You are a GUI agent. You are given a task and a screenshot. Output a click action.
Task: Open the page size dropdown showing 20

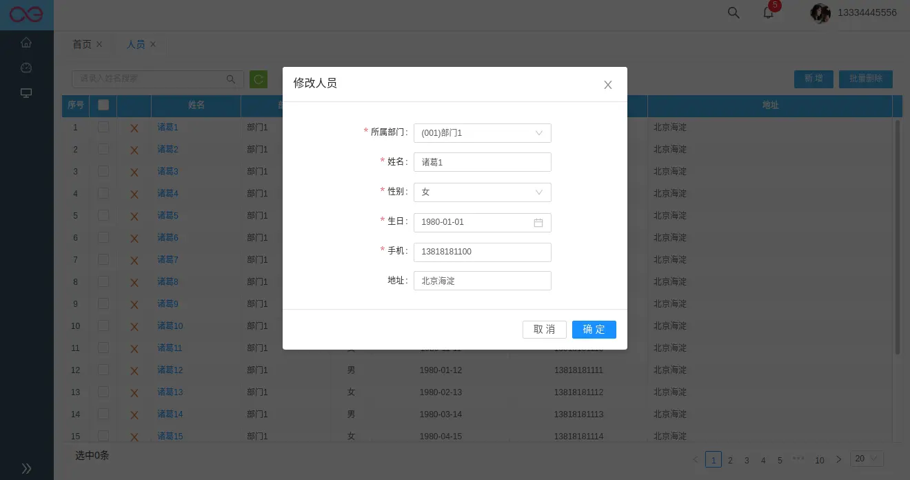click(867, 459)
